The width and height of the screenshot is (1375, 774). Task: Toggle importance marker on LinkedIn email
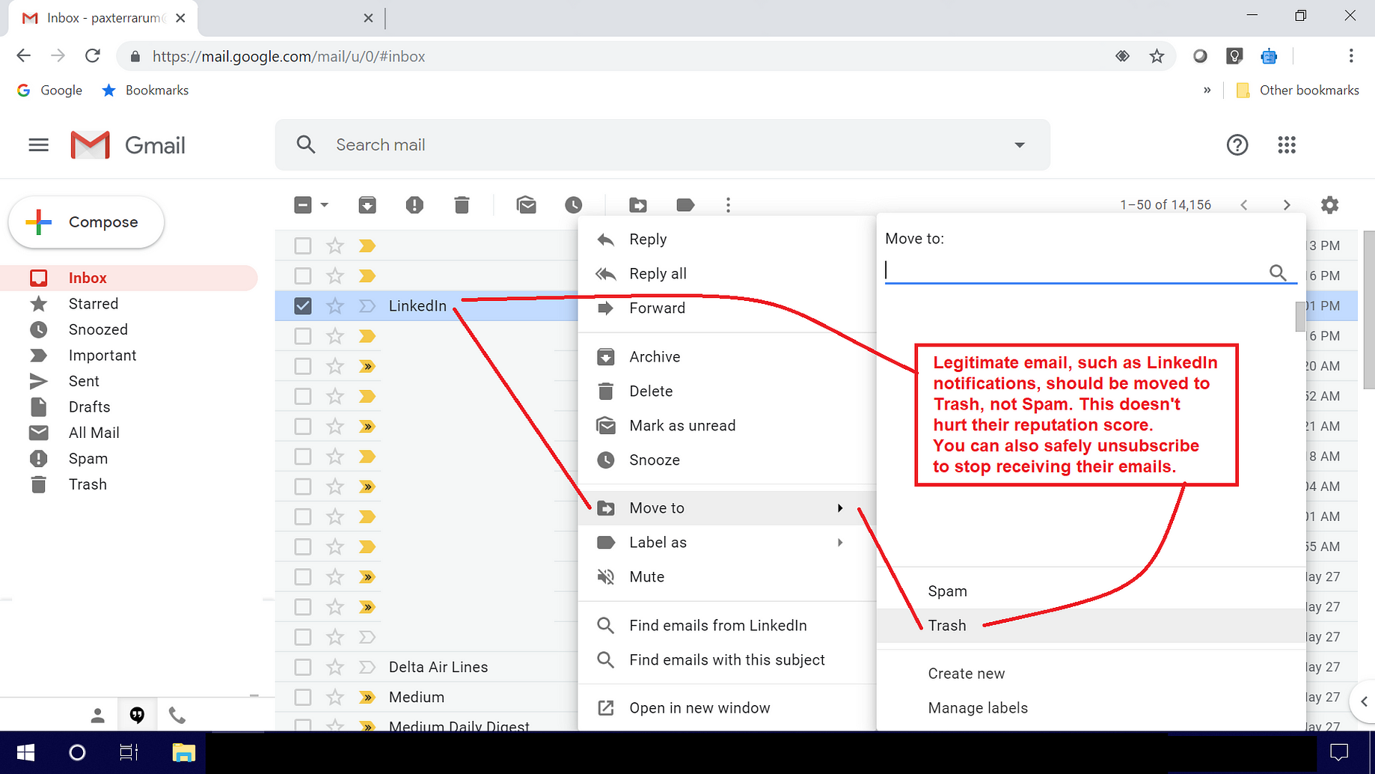click(367, 306)
